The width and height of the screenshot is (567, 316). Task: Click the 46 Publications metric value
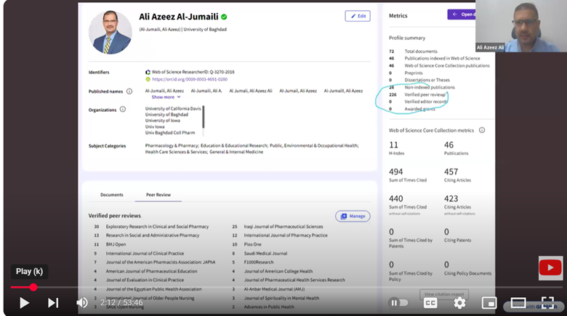[x=449, y=145]
